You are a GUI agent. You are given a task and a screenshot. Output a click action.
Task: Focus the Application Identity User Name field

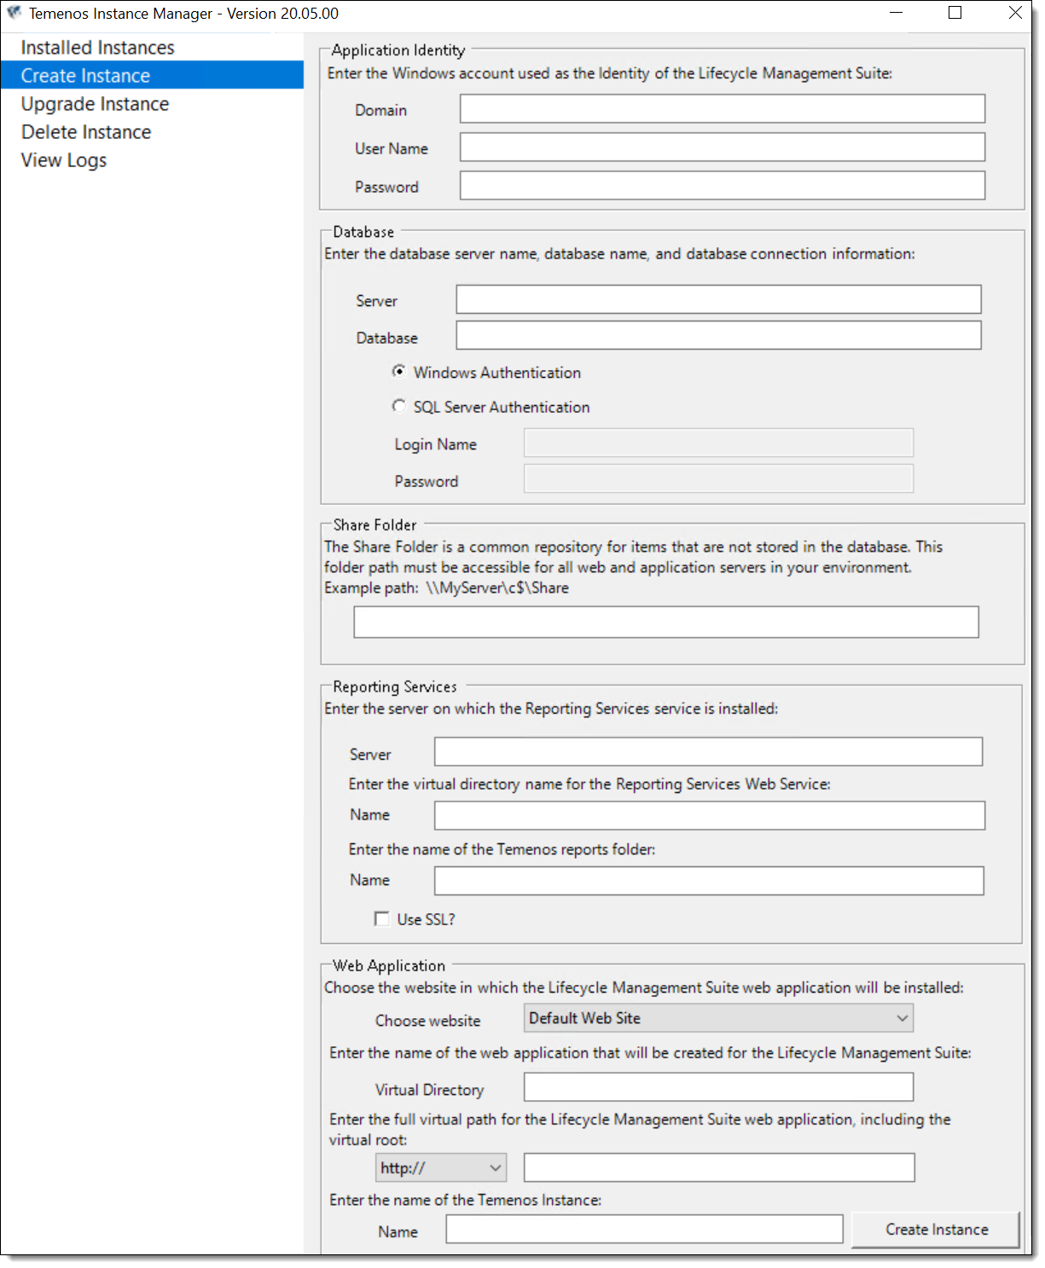722,147
